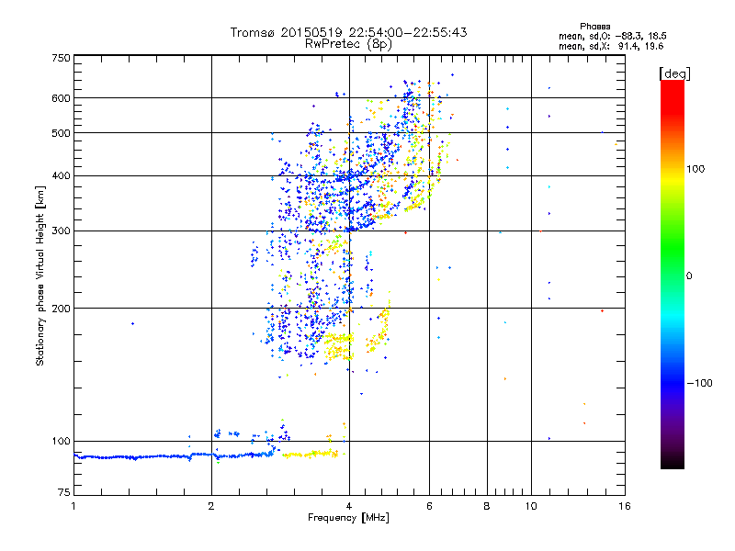Click the [deg] colorbar unit label
735x551 pixels.
coord(674,73)
